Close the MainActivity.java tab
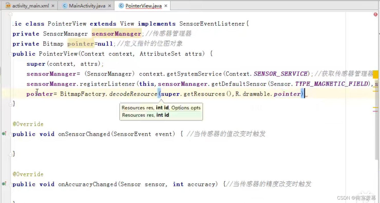The height and width of the screenshot is (203, 380). pos(110,6)
